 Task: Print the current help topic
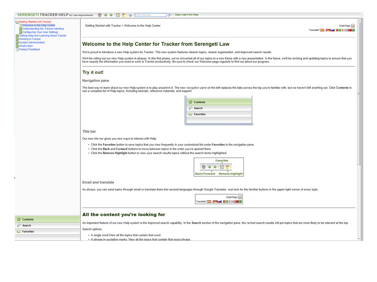130,15
